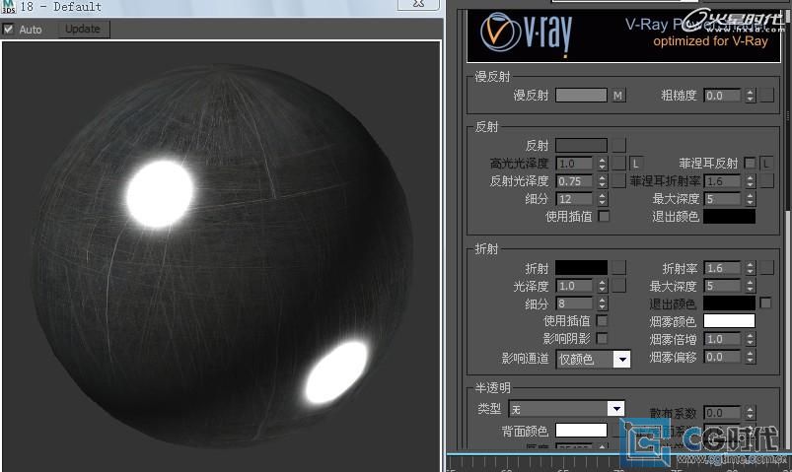Toggle the checkbox beside refraction 退出颜色

765,303
